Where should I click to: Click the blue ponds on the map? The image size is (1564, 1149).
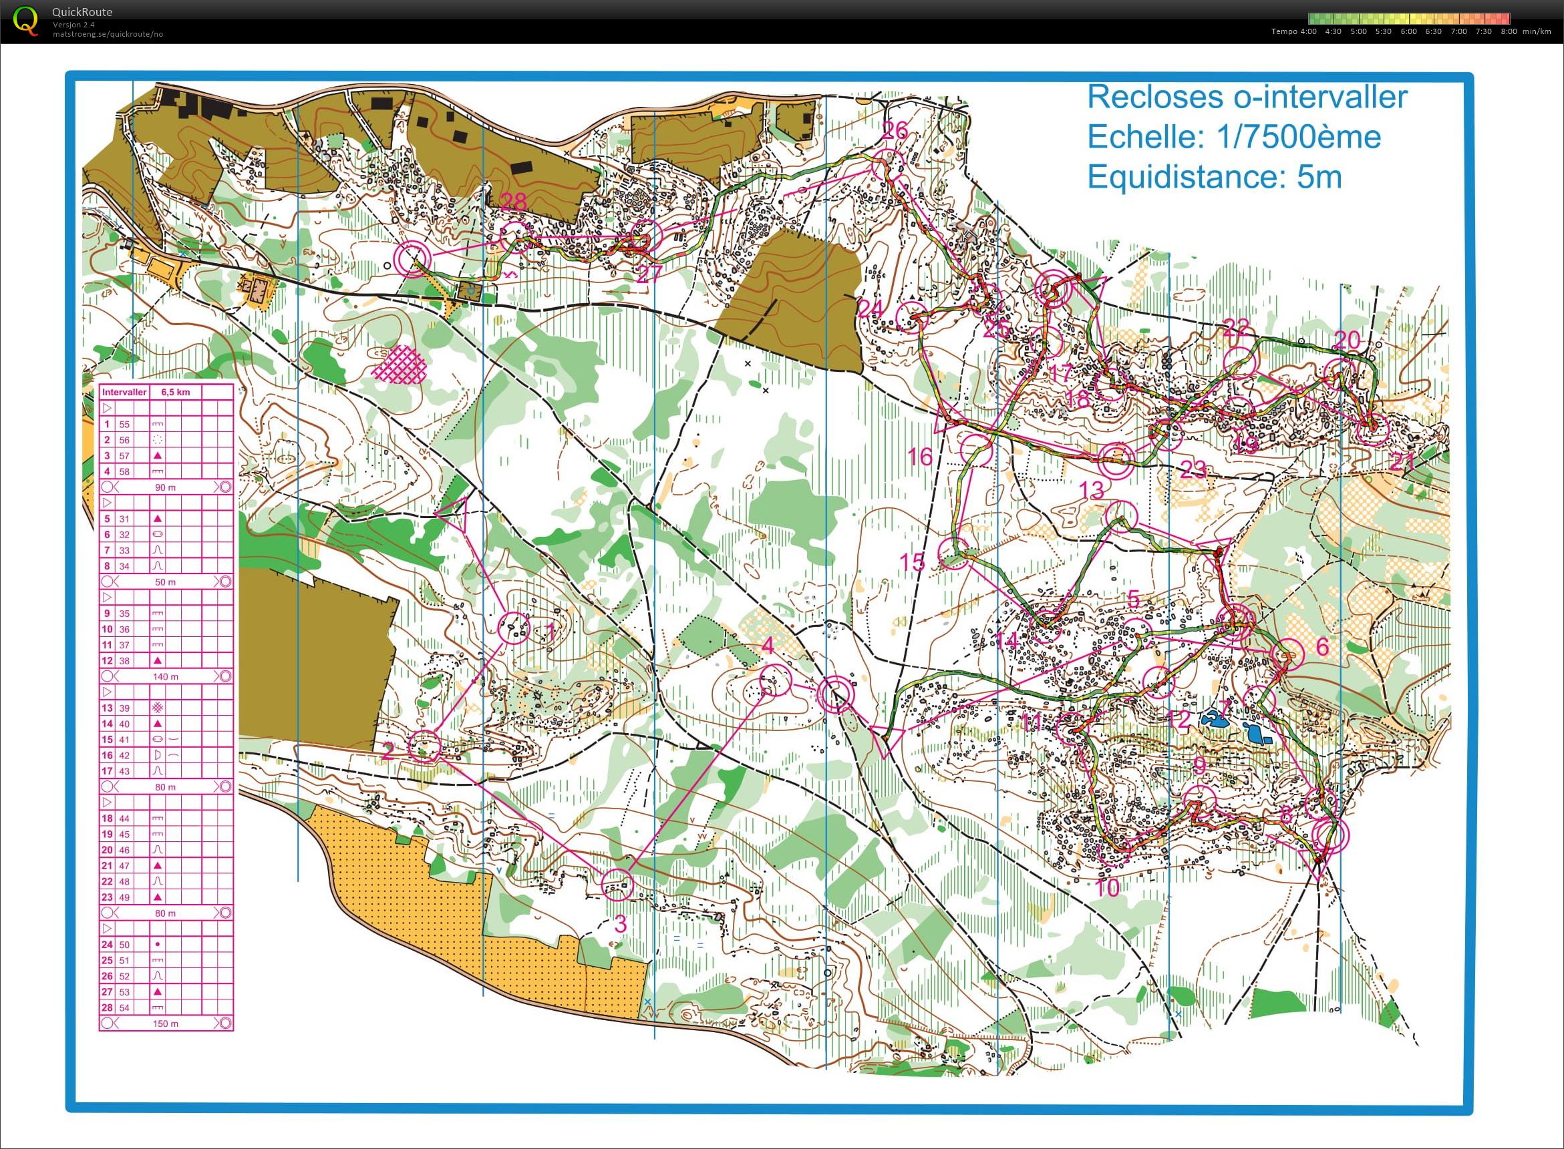1237,726
